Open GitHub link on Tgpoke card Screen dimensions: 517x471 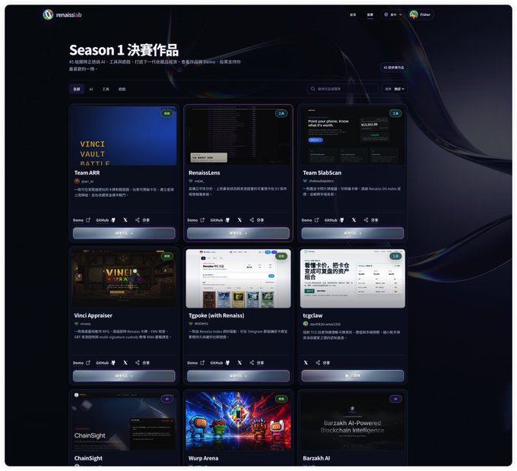[x=220, y=362]
